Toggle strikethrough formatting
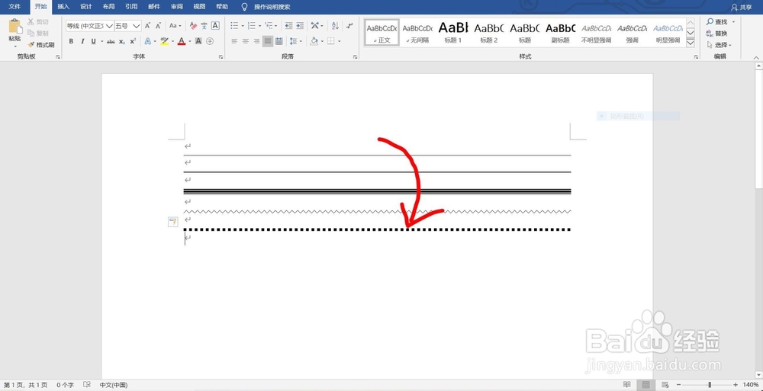 pos(111,41)
